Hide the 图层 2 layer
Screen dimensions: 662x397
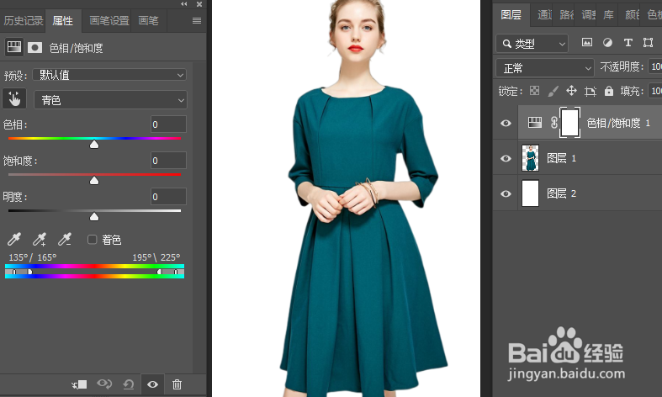[506, 193]
